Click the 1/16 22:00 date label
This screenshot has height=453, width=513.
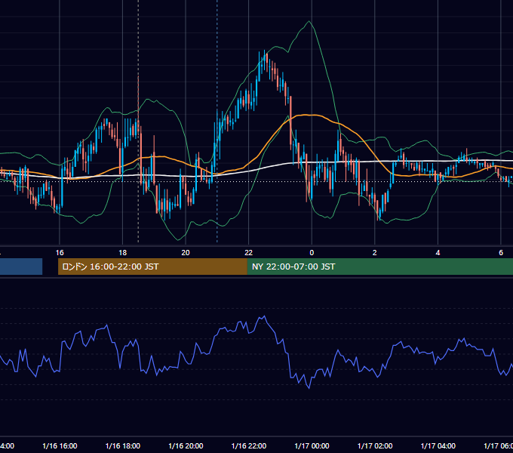[x=249, y=446]
